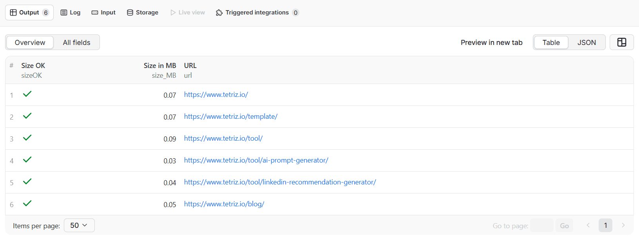Open the Storage tab
Viewport: 639px width, 238px height.
pos(143,13)
